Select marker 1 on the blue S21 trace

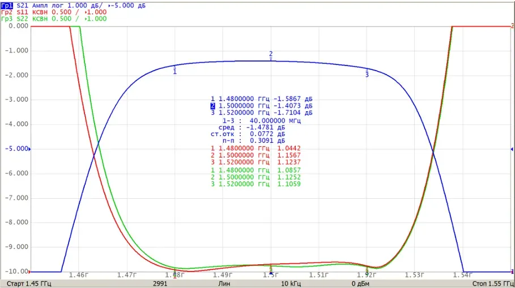pos(174,70)
